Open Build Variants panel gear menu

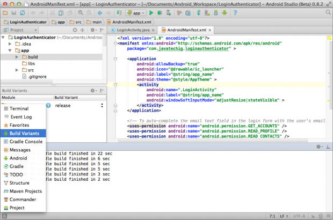point(93,91)
